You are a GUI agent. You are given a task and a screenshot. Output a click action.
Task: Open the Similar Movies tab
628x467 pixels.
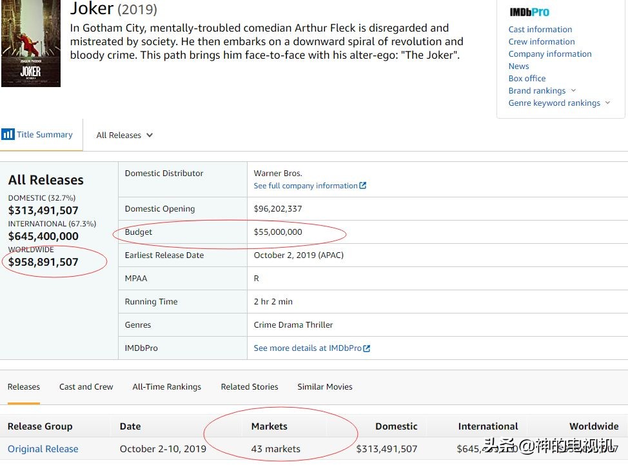click(324, 387)
